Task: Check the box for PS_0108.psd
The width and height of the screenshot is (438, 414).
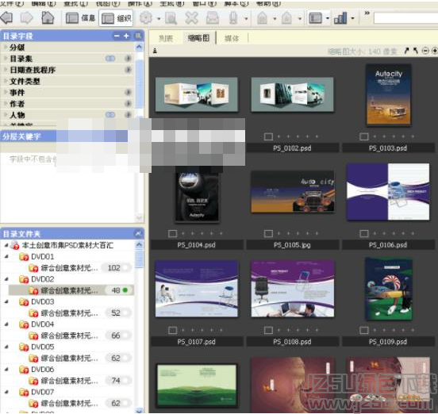Action: [268, 330]
